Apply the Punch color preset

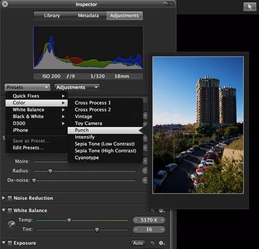point(105,131)
